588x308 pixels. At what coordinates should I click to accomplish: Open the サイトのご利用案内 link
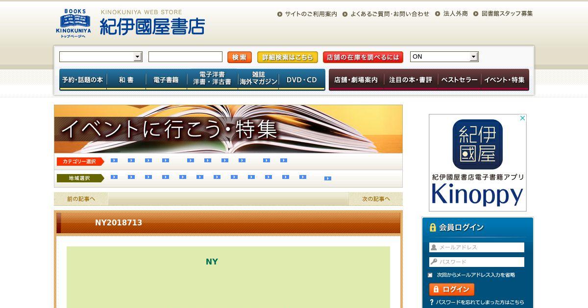pyautogui.click(x=307, y=14)
